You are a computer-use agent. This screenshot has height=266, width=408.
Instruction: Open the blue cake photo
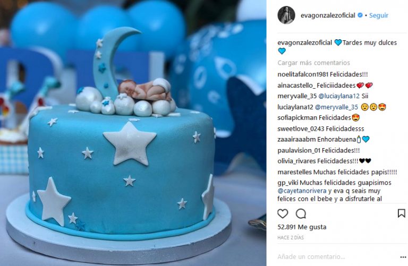(x=133, y=133)
